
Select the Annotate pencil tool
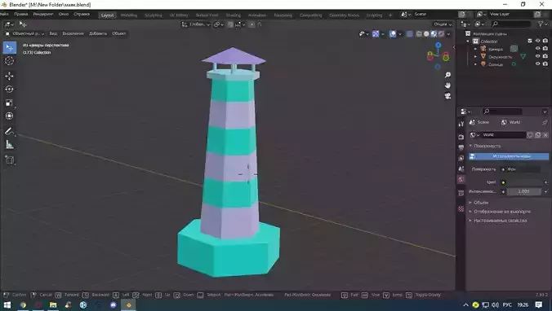(10, 131)
